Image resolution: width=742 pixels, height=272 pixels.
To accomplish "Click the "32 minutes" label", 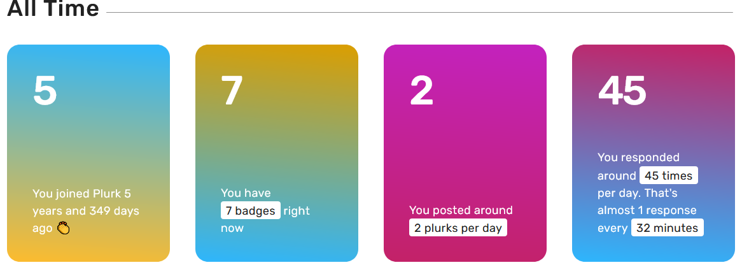I will (668, 227).
